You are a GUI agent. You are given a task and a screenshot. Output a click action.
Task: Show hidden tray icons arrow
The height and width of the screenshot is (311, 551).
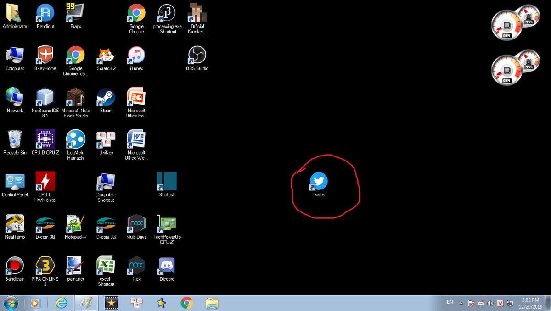pos(462,303)
